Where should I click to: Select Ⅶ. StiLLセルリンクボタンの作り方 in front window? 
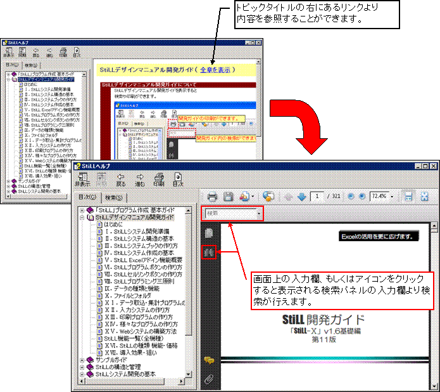click(x=143, y=274)
